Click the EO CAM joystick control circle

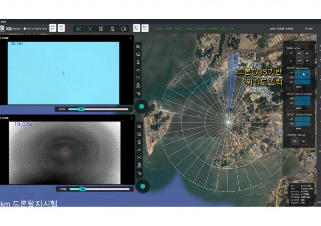(x=142, y=106)
